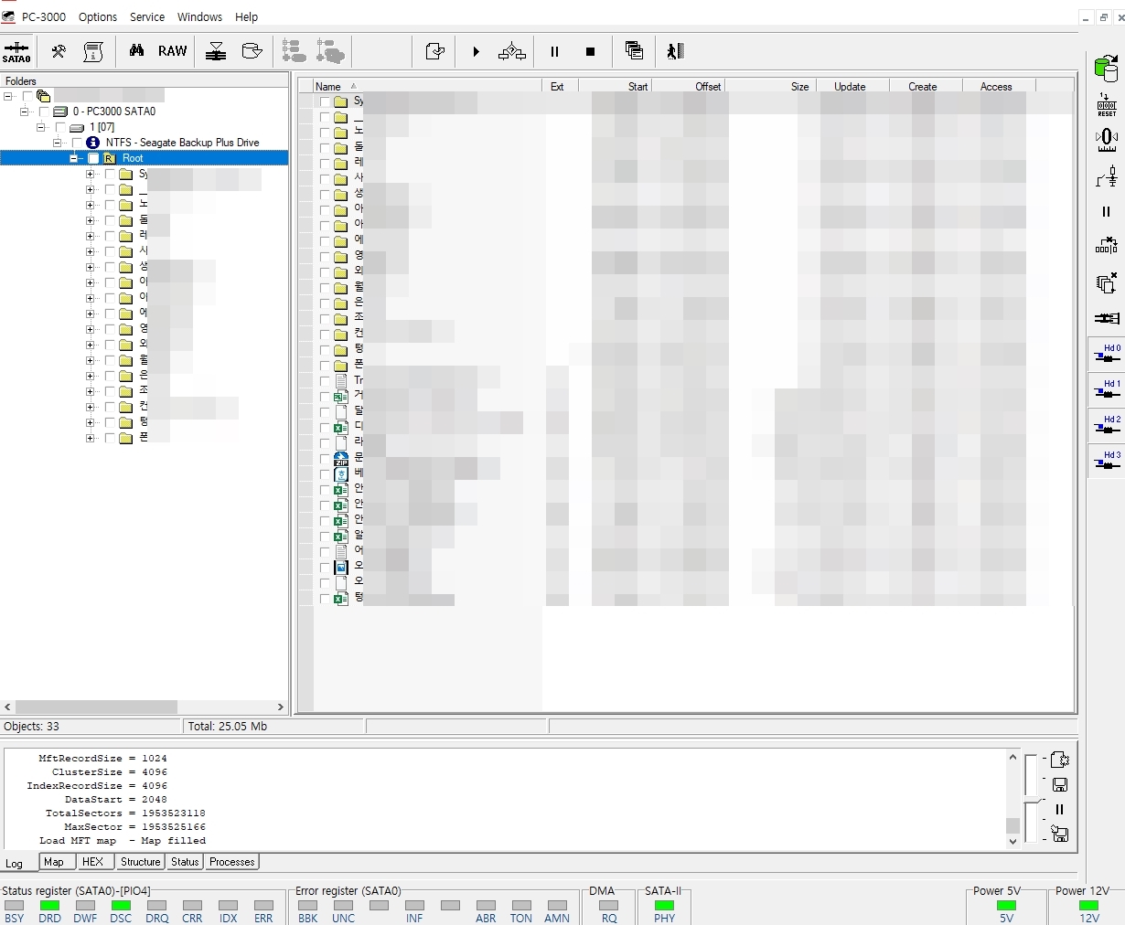Pause logging in log panel
The image size is (1125, 925).
click(x=1059, y=810)
